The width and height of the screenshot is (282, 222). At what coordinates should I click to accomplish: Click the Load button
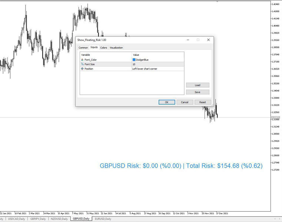[198, 85]
